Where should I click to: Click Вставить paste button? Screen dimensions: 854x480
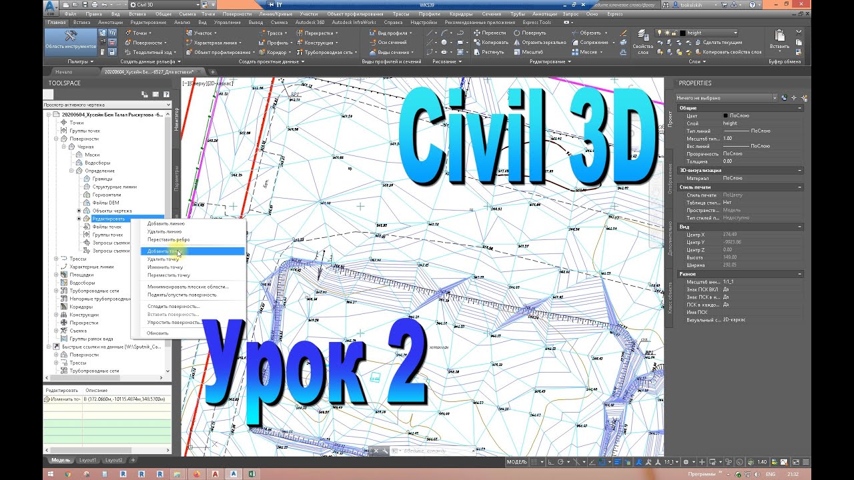tap(779, 40)
